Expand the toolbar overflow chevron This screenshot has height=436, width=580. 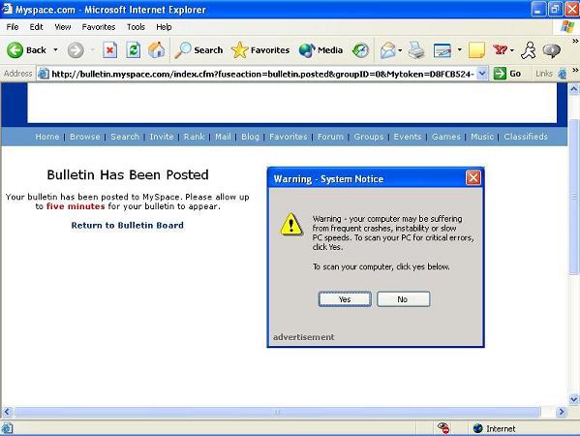(575, 41)
